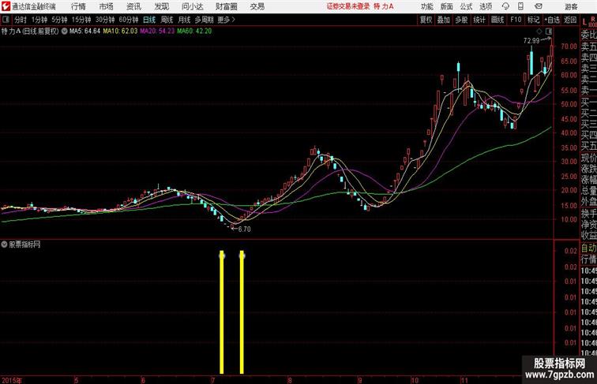The height and width of the screenshot is (384, 597).
Task: Open the 资讯 menu
Action: [x=133, y=6]
